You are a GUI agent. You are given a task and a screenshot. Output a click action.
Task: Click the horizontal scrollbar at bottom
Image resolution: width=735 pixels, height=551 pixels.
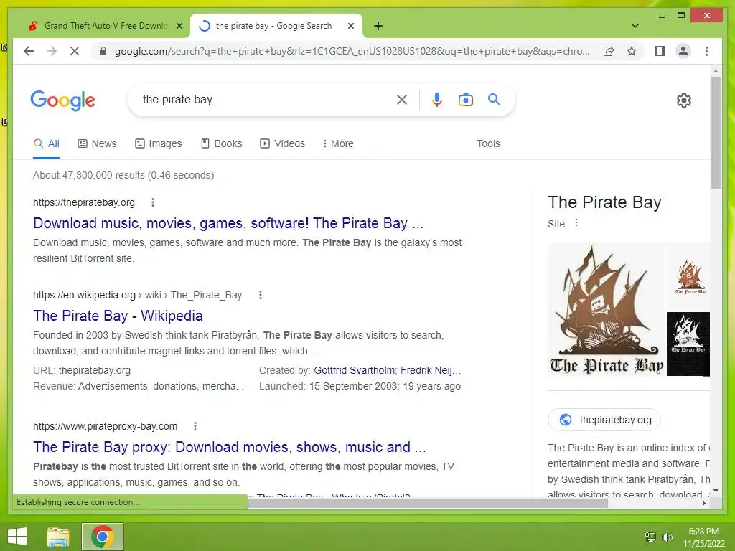428,503
